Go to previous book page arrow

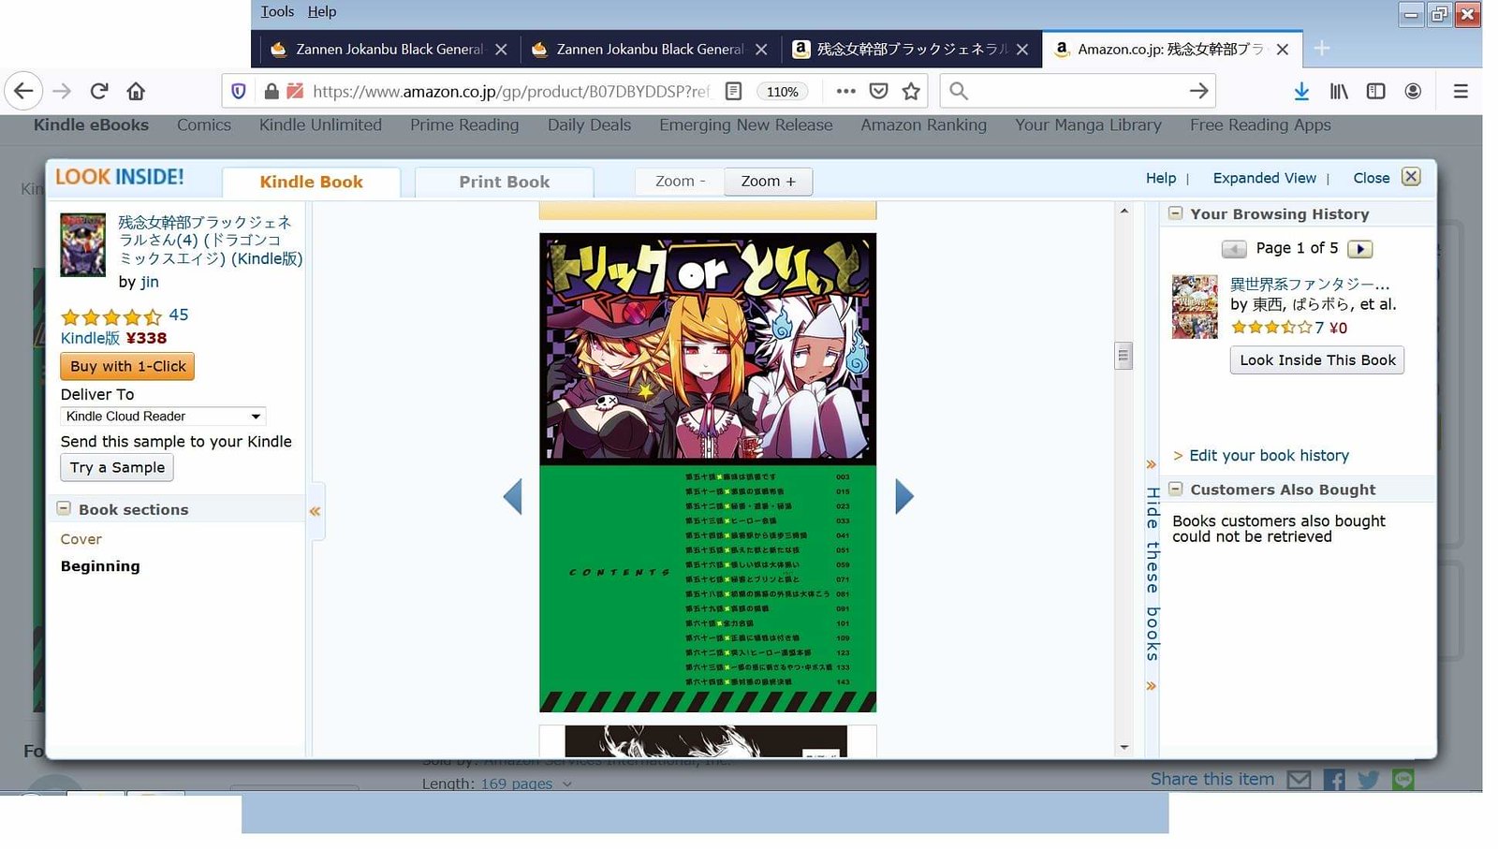(x=512, y=496)
